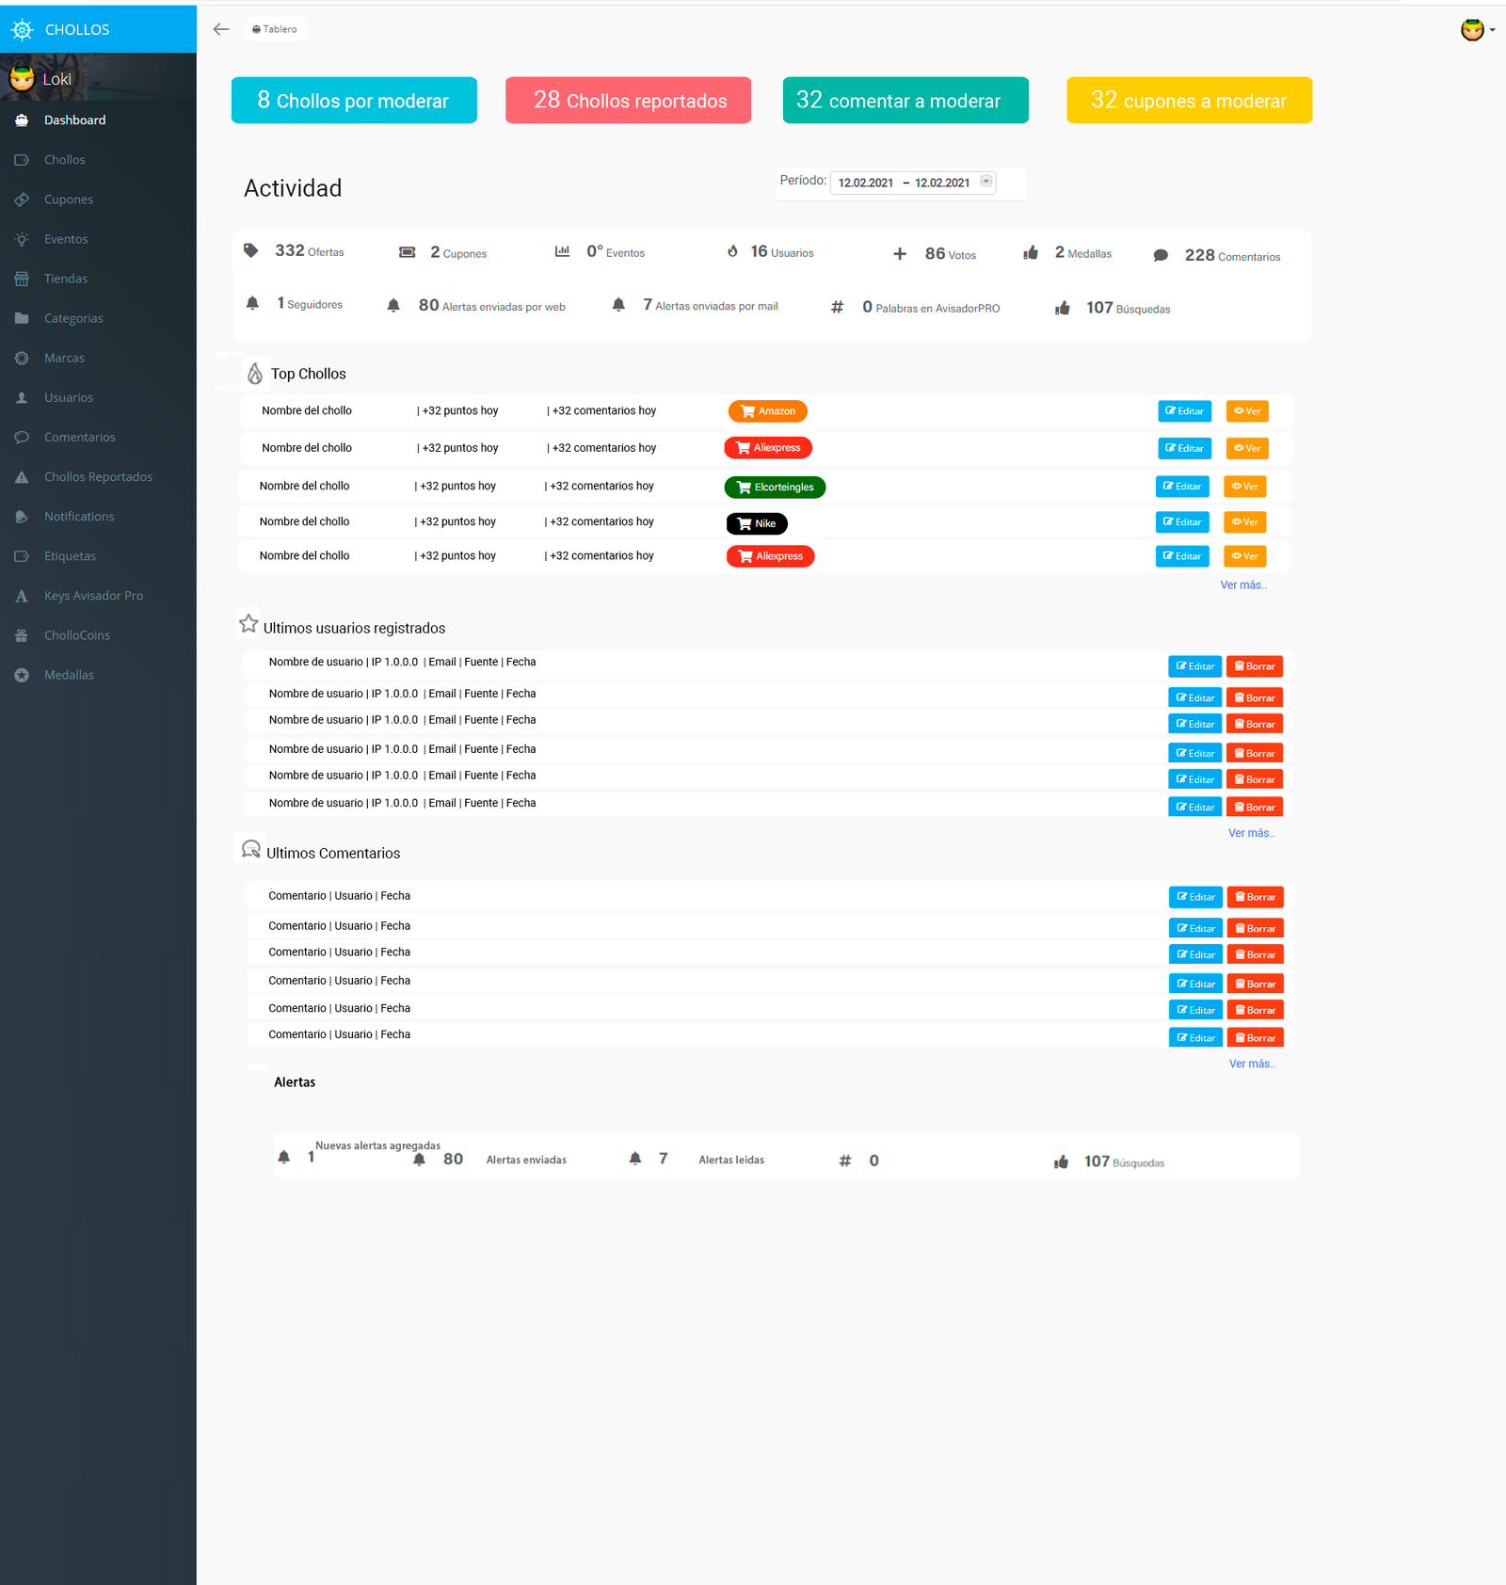The width and height of the screenshot is (1506, 1585).
Task: Open Chollos in the sidebar
Action: point(64,160)
